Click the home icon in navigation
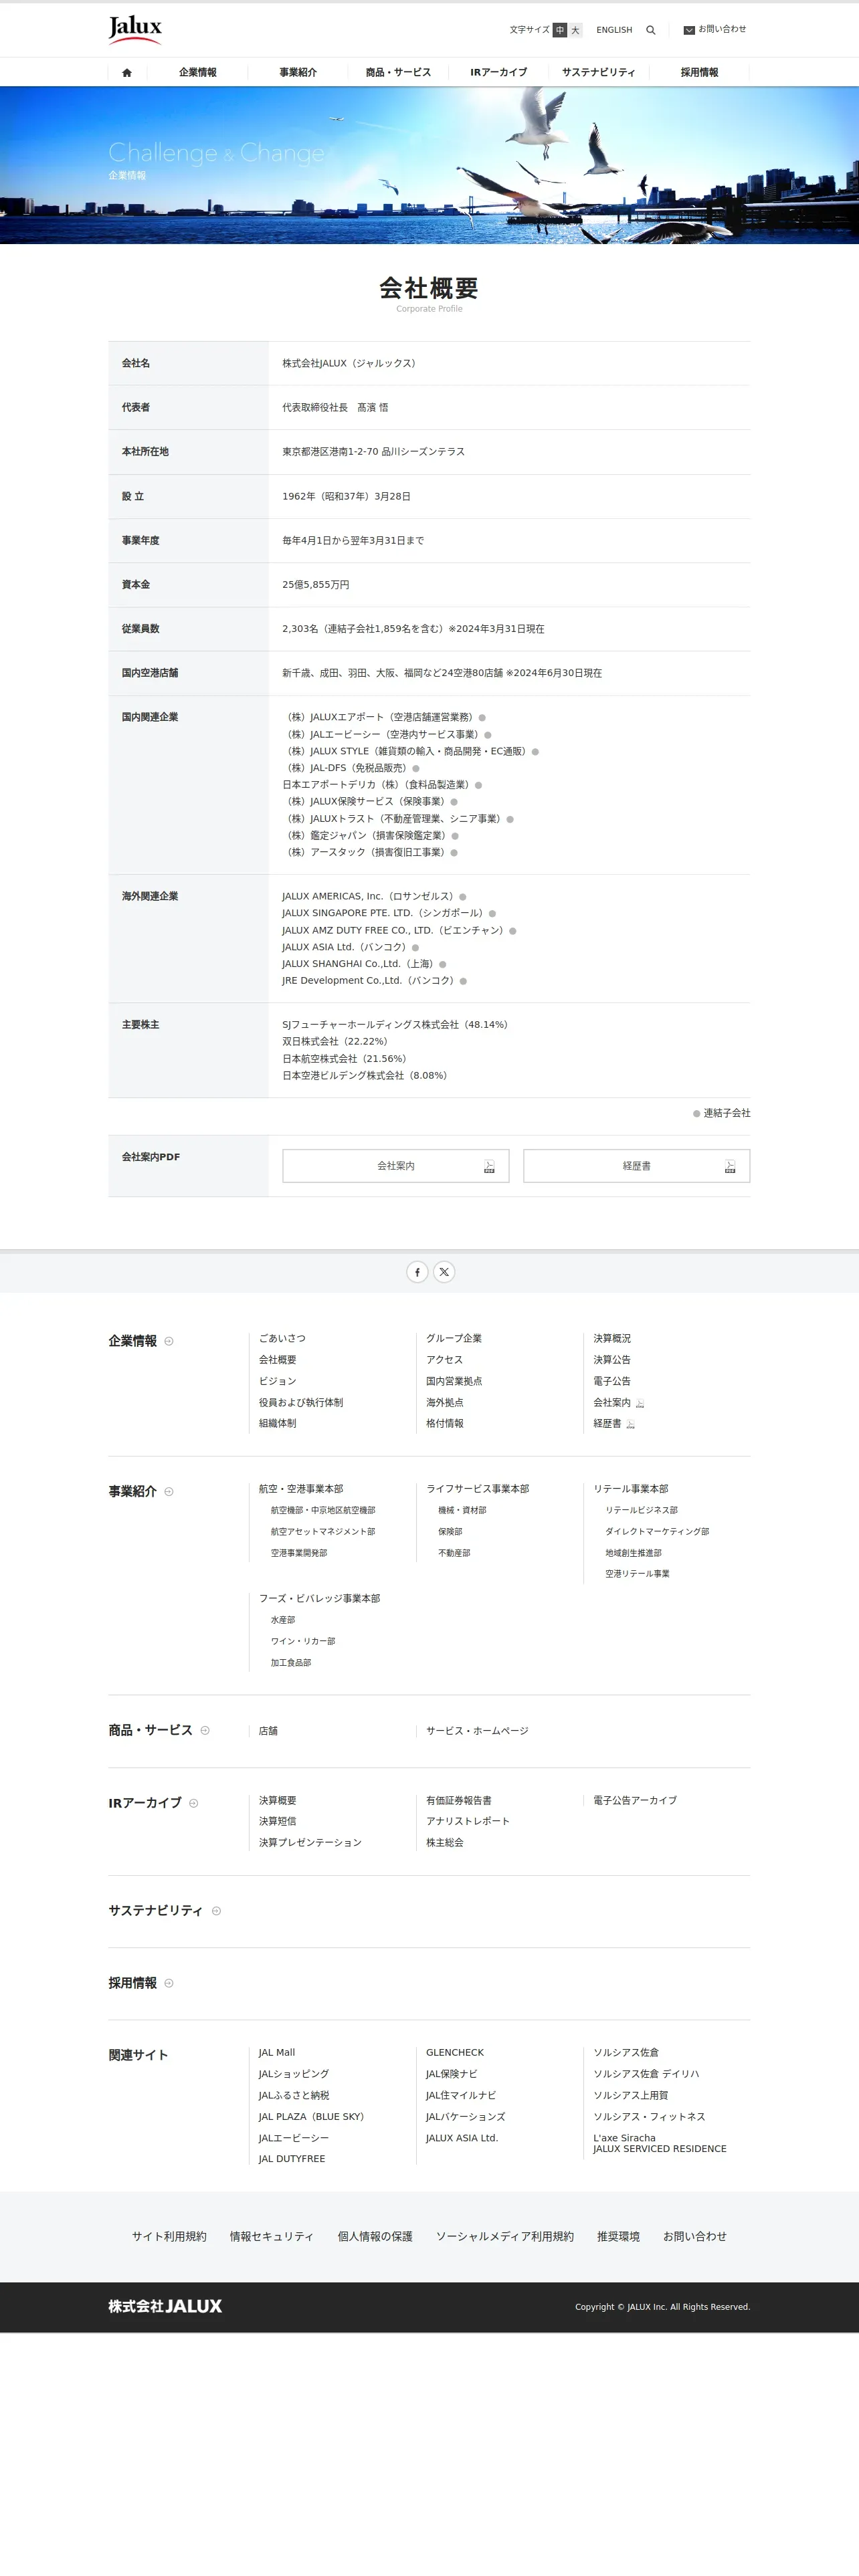Screen dimensions: 859x2576 [x=127, y=72]
